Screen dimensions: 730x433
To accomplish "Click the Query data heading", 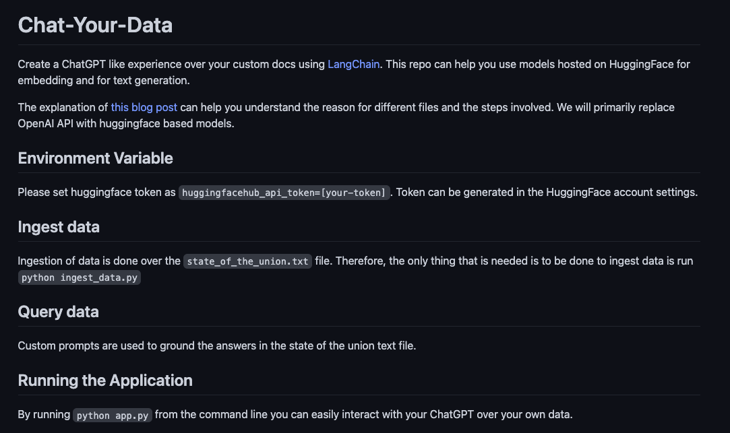I will click(x=58, y=312).
